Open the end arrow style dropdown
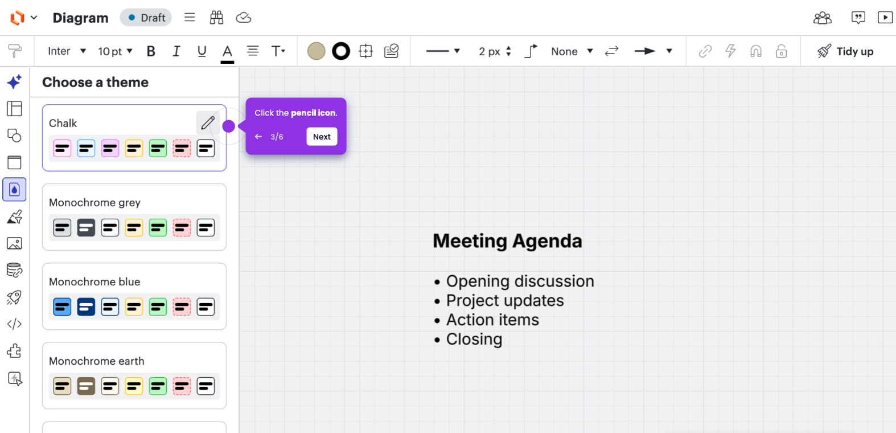 point(653,51)
